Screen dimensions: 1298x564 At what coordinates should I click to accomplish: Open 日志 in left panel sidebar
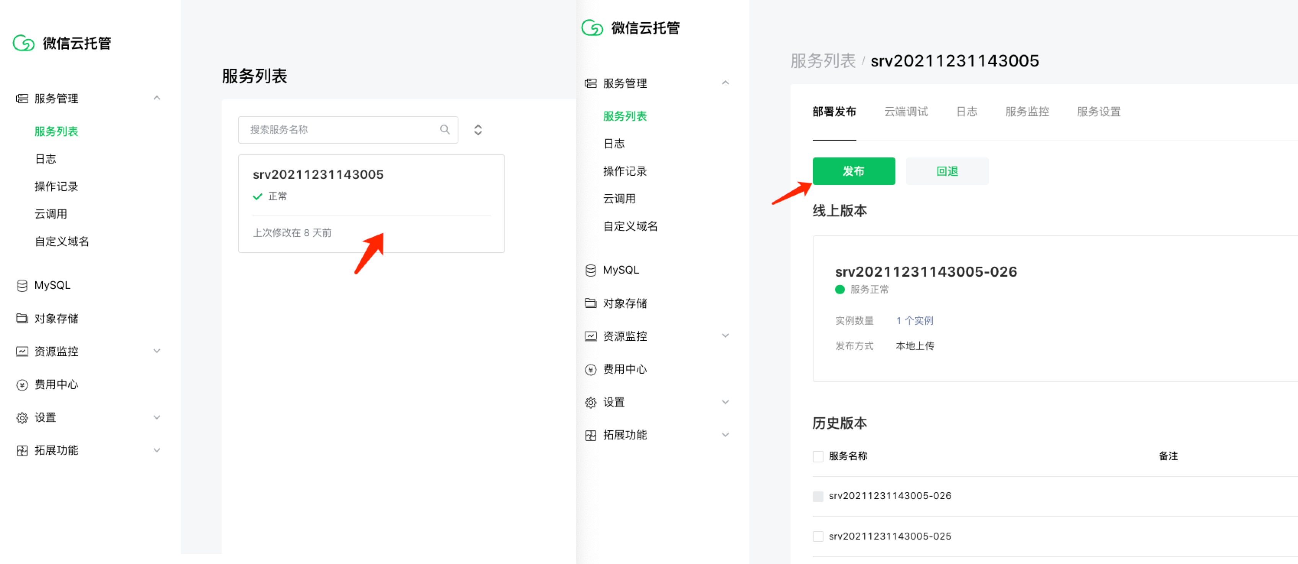click(x=46, y=159)
